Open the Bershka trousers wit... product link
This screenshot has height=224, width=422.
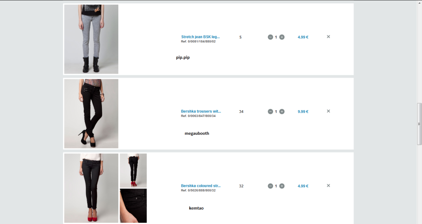201,111
